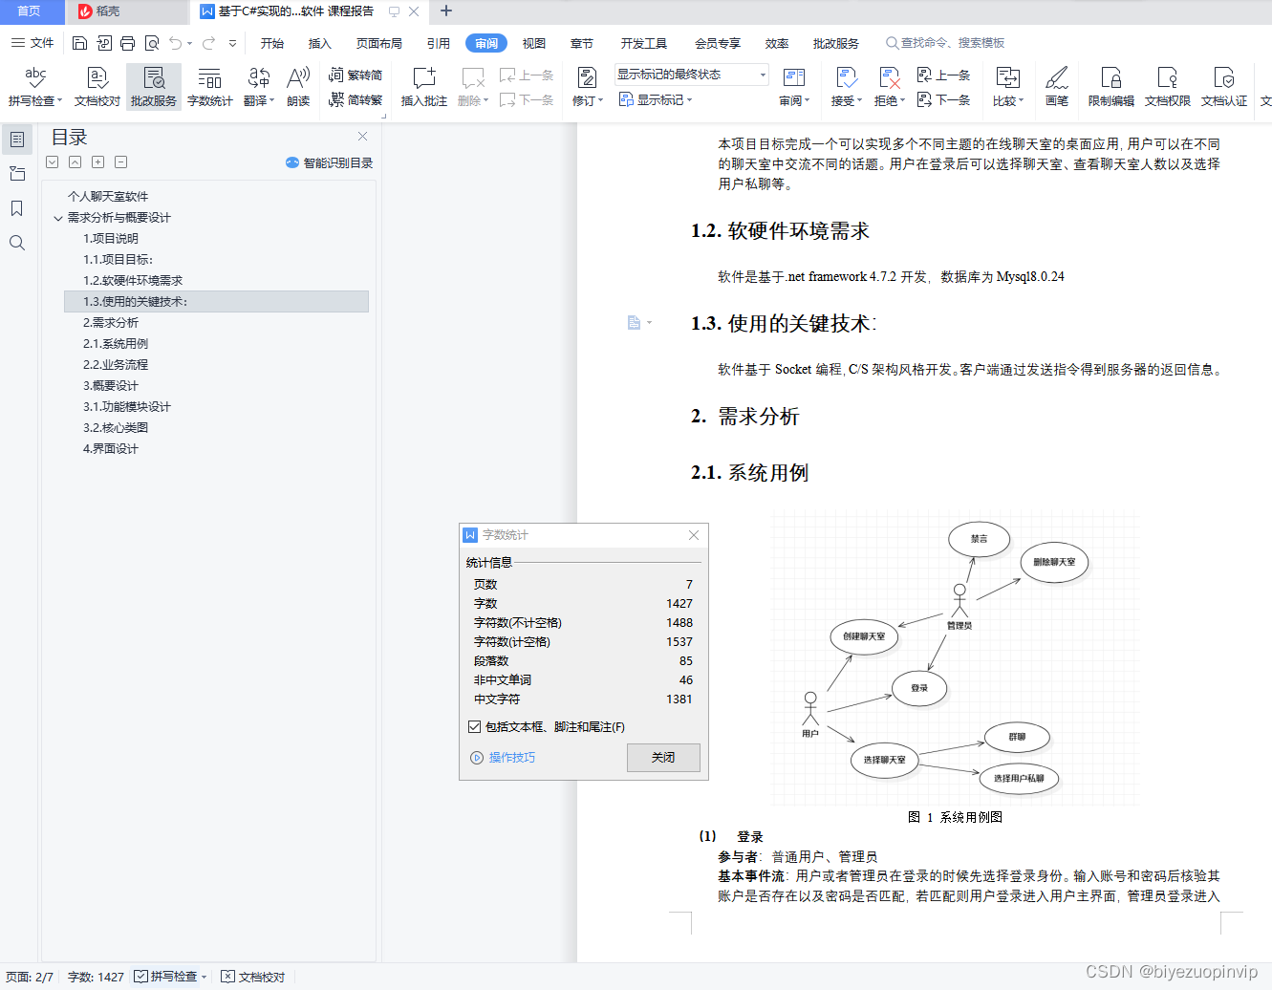Close the 目录 outline panel
Image resolution: width=1272 pixels, height=990 pixels.
pos(362,137)
